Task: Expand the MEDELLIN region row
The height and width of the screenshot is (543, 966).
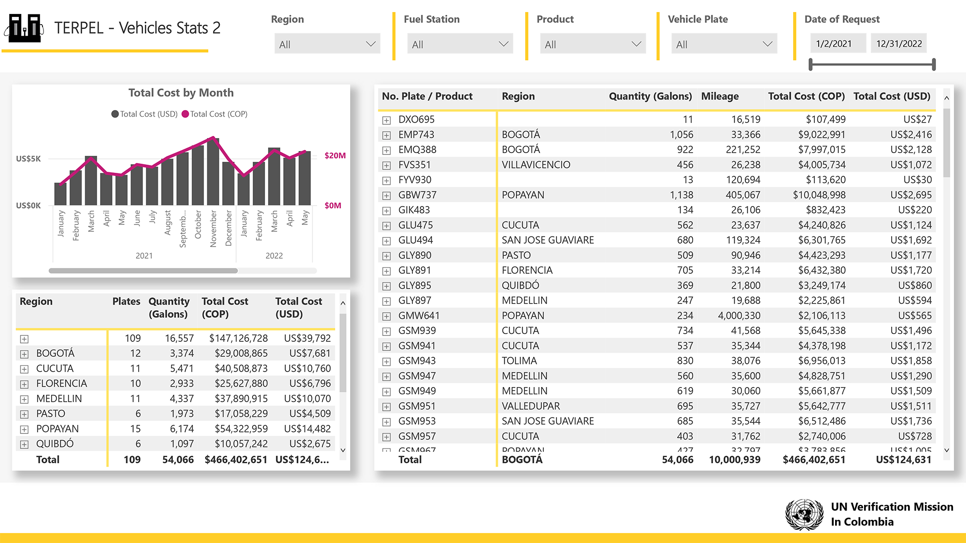Action: click(24, 399)
